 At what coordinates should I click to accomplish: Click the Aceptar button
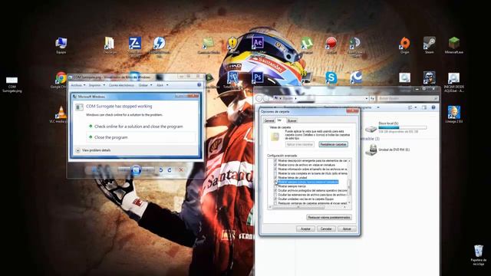[305, 228]
